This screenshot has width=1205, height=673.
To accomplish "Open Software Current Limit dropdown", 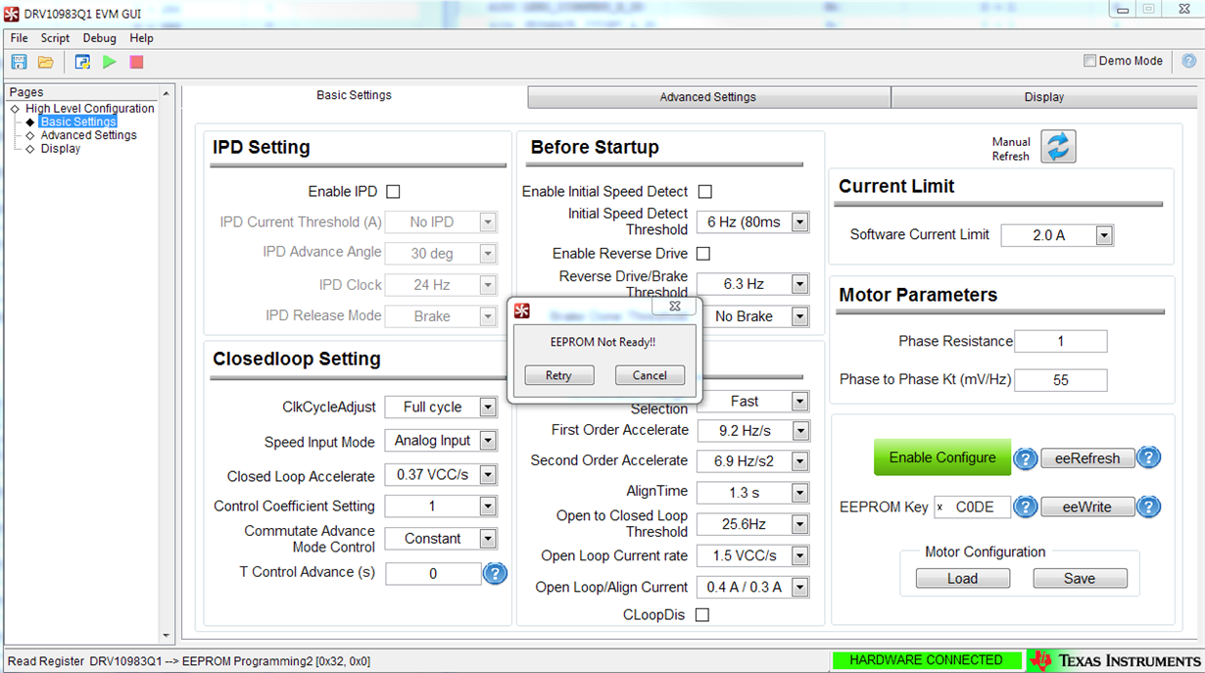I will click(x=1104, y=236).
